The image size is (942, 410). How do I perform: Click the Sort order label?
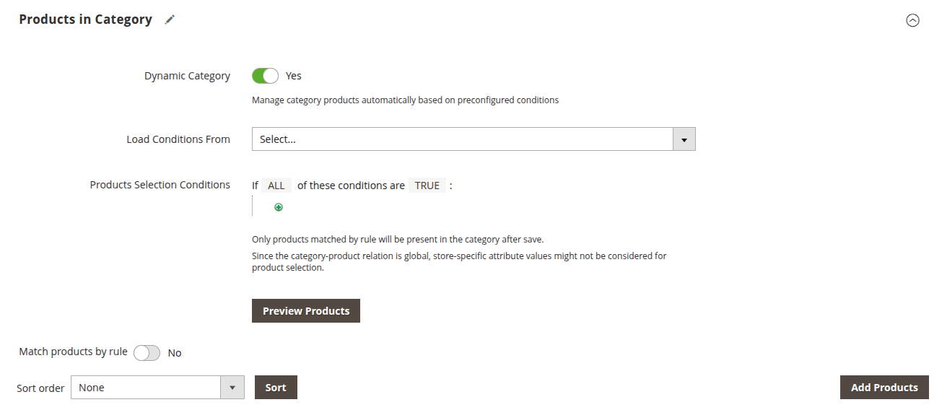40,388
